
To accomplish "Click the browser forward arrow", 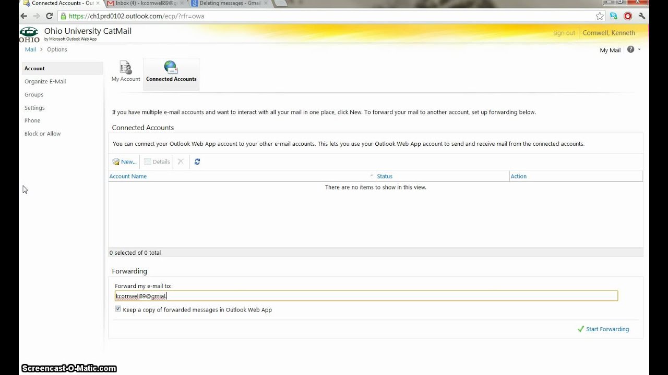I will click(x=36, y=16).
